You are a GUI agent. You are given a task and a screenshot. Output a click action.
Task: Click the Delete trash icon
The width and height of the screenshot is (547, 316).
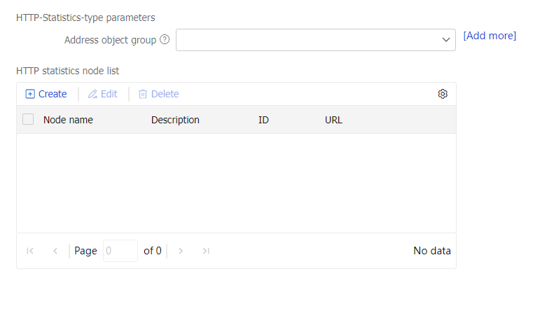[143, 94]
